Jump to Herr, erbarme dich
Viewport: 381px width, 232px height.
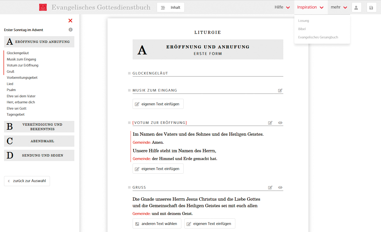coord(21,102)
